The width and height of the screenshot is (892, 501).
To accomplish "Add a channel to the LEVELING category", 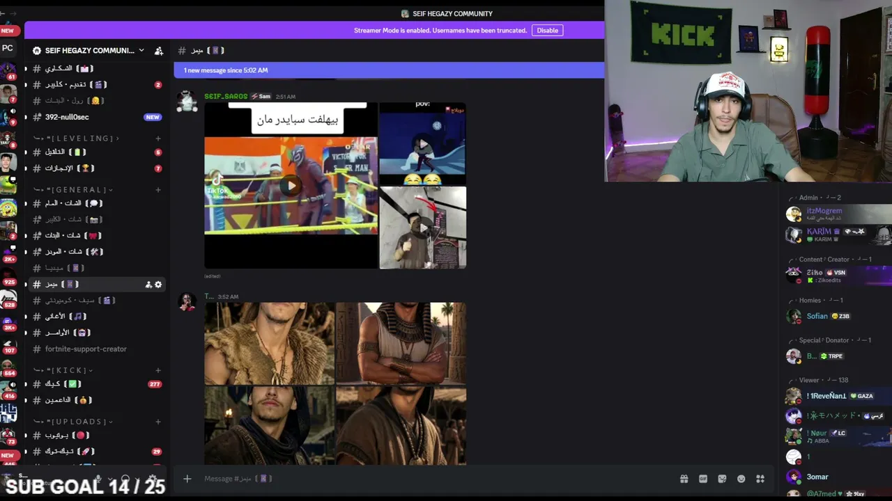I will click(x=158, y=138).
